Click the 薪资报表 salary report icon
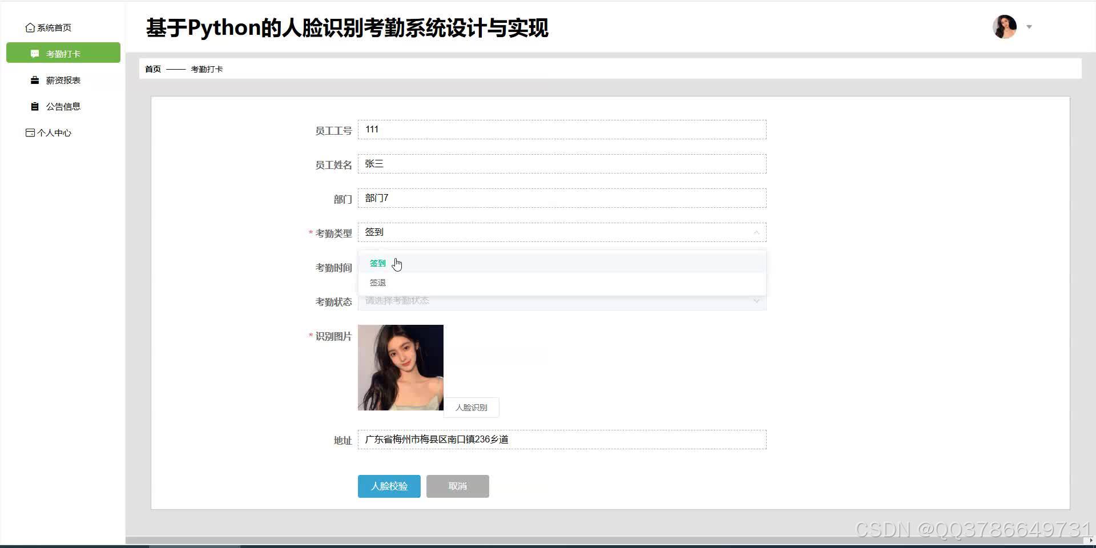Image resolution: width=1096 pixels, height=548 pixels. (34, 80)
